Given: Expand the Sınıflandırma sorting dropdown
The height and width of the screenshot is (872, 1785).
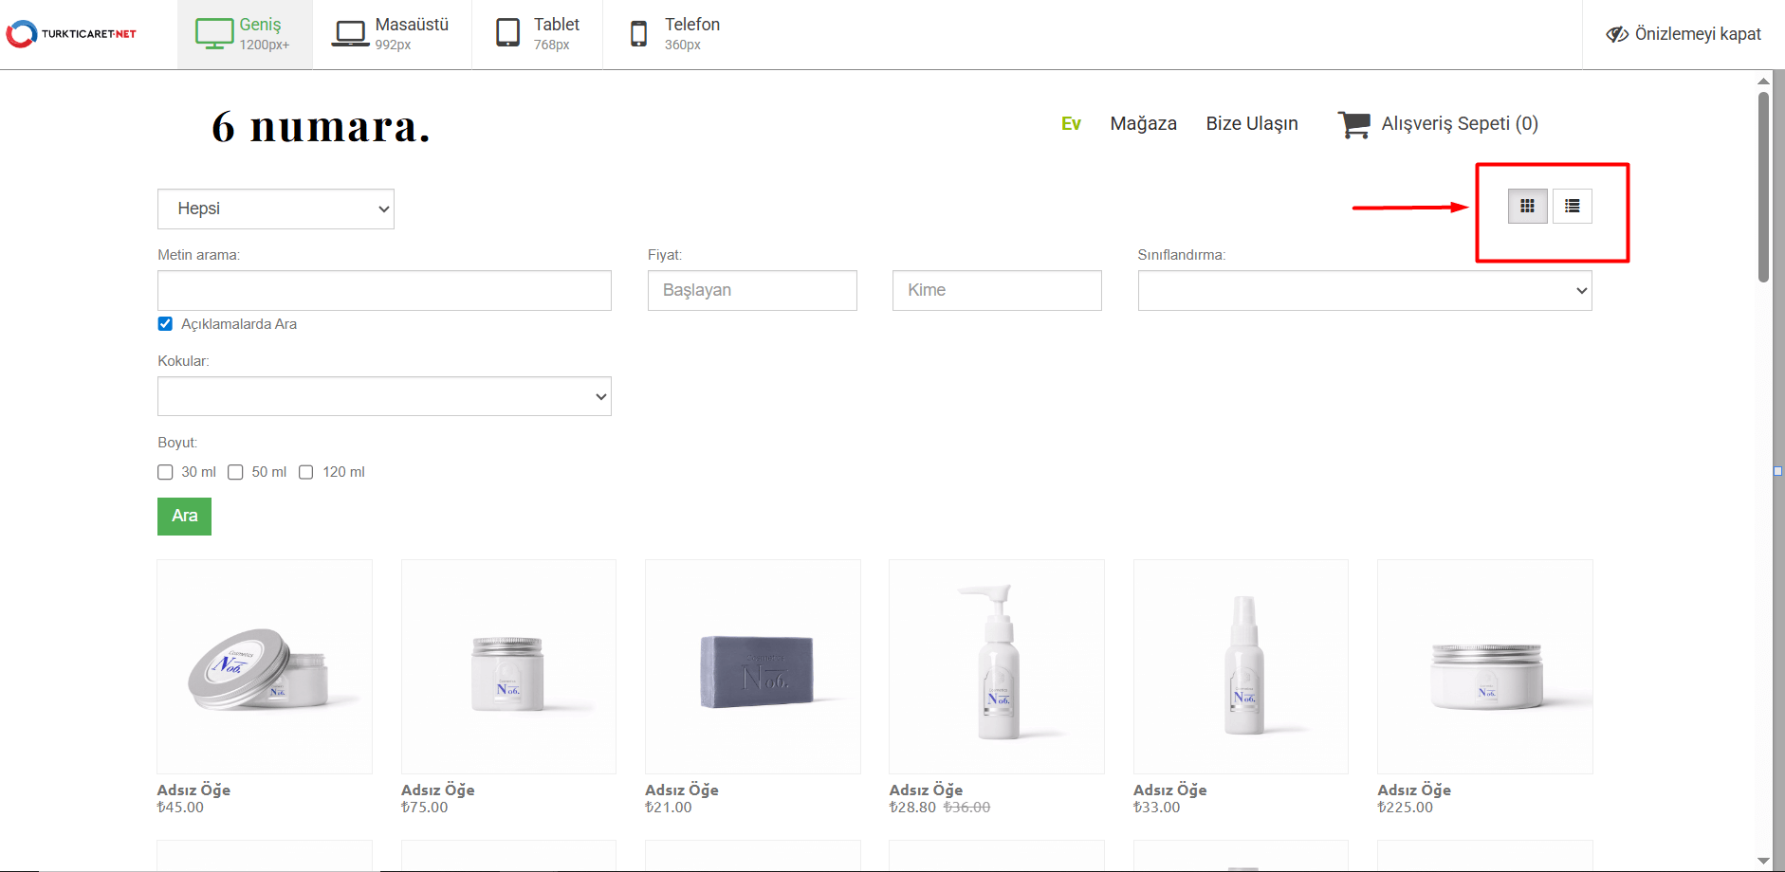Looking at the screenshot, I should [x=1364, y=291].
